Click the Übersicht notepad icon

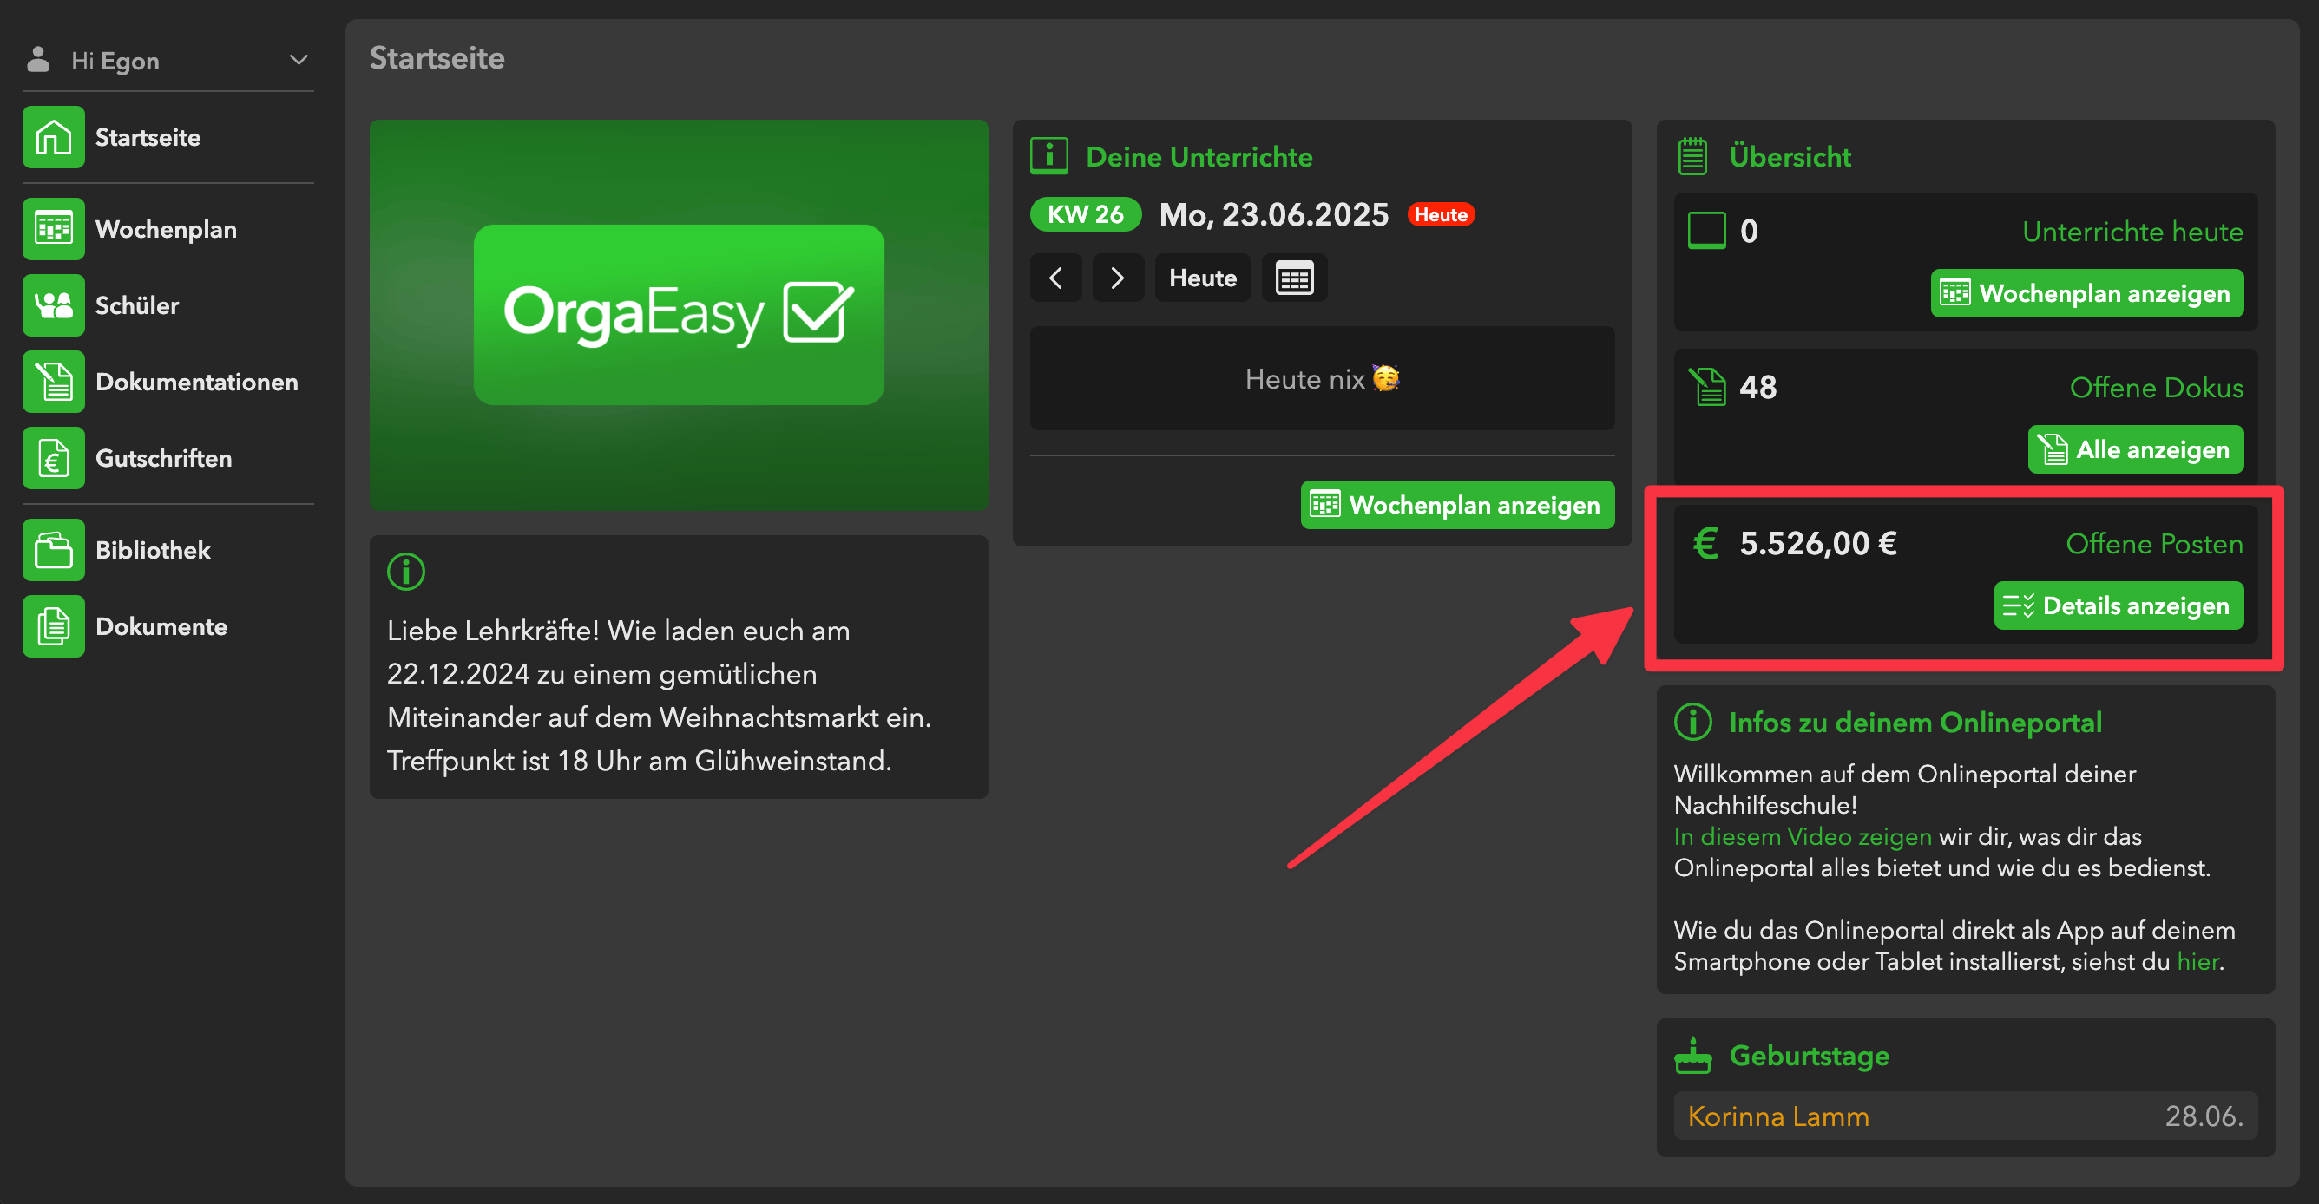pyautogui.click(x=1692, y=155)
